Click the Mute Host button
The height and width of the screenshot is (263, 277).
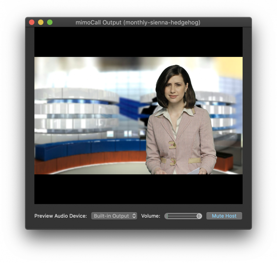[224, 216]
